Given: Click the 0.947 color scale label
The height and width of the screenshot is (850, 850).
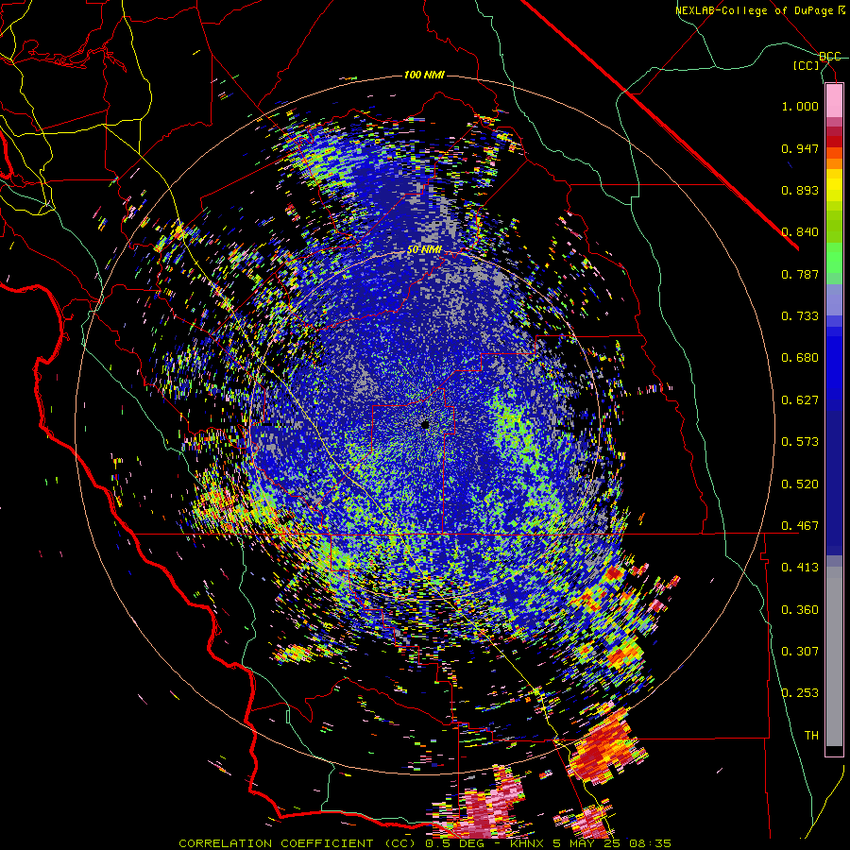Looking at the screenshot, I should 800,148.
